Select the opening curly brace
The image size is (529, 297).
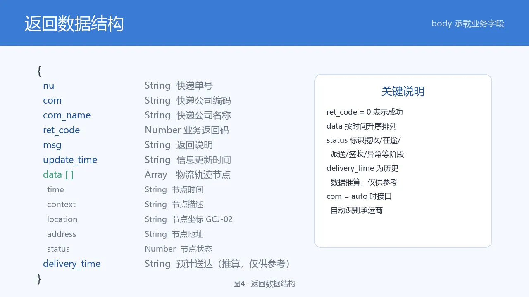coord(39,71)
